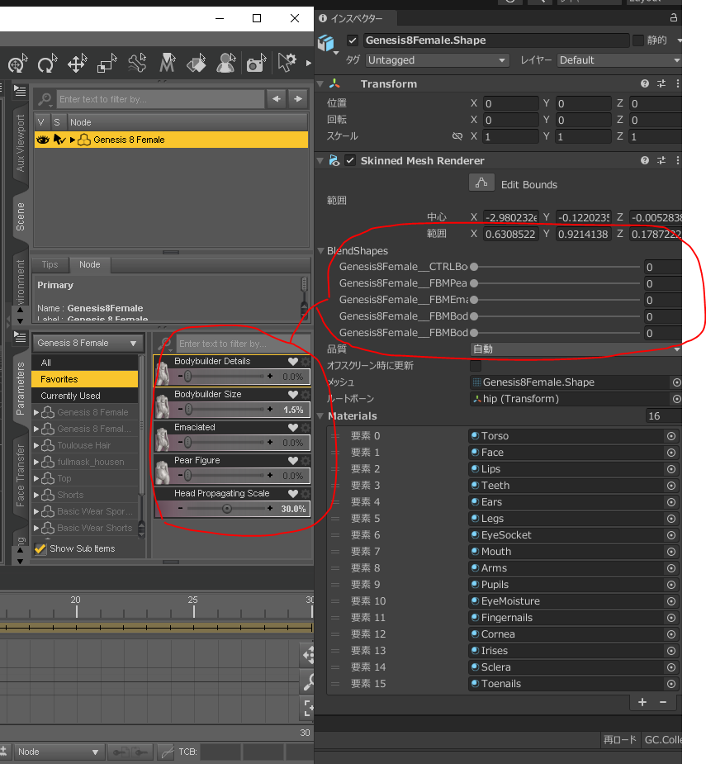The image size is (706, 764).
Task: Unfavorite the Bodybuilder Details heart icon
Action: click(x=293, y=362)
